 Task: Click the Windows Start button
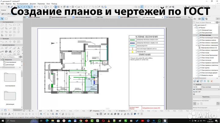pos(3,121)
